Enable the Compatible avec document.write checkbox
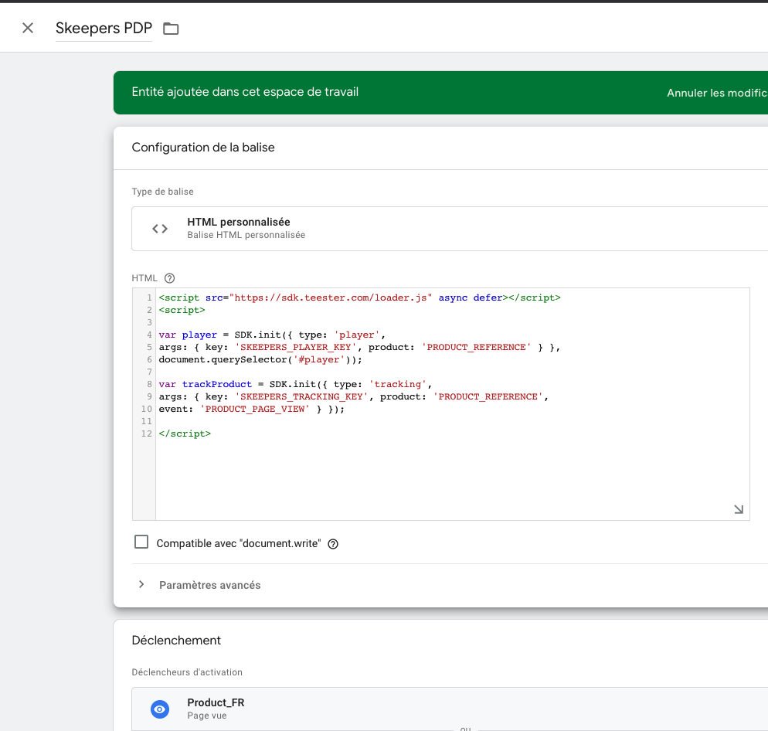This screenshot has width=768, height=731. [141, 542]
